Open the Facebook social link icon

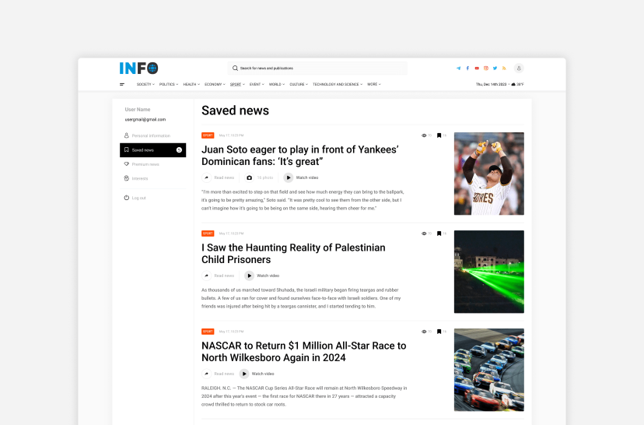[x=467, y=68]
